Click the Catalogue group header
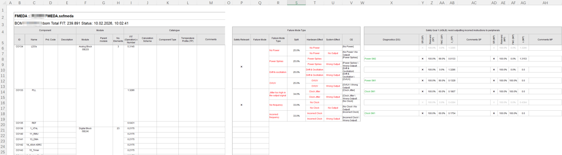 (x=174, y=30)
